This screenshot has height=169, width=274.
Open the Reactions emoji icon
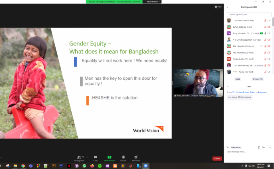[x=136, y=157]
